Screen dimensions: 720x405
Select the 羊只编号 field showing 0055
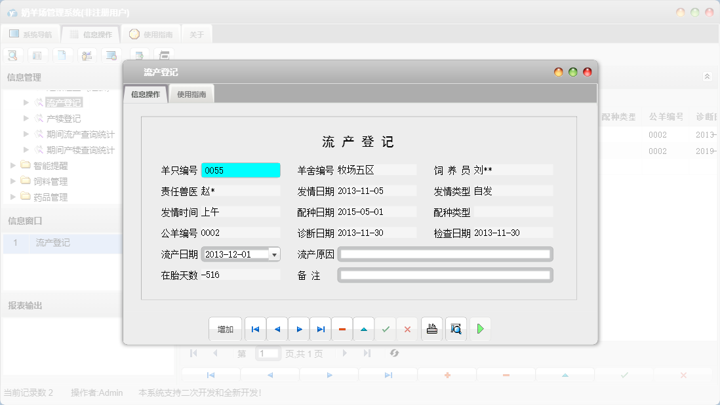pos(241,170)
